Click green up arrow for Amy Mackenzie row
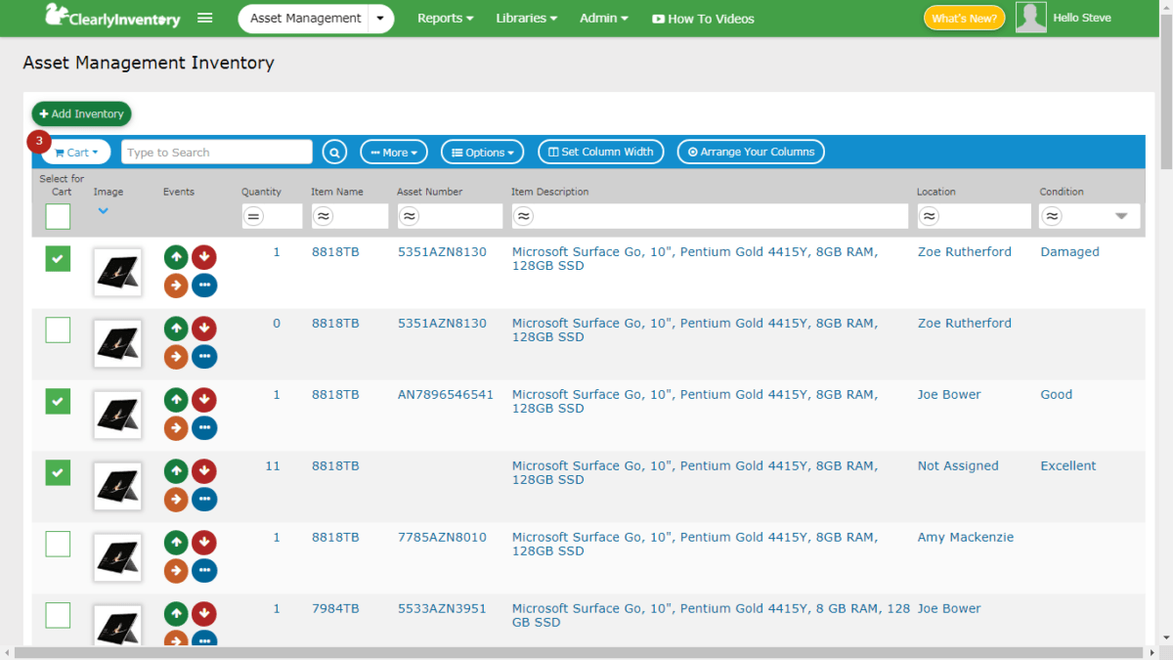The height and width of the screenshot is (660, 1173). 176,543
